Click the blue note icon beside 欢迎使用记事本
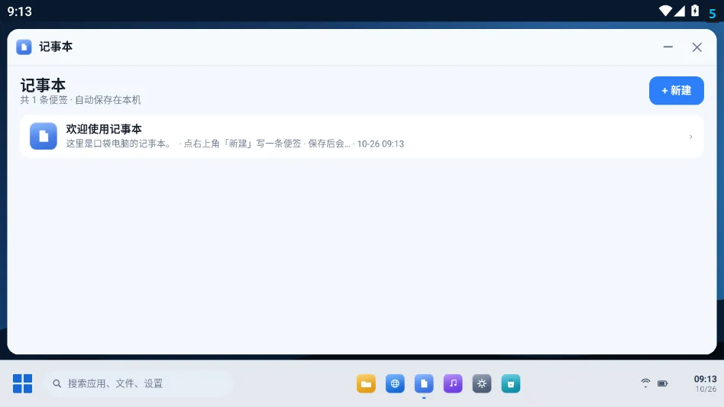Image resolution: width=724 pixels, height=407 pixels. 44,136
